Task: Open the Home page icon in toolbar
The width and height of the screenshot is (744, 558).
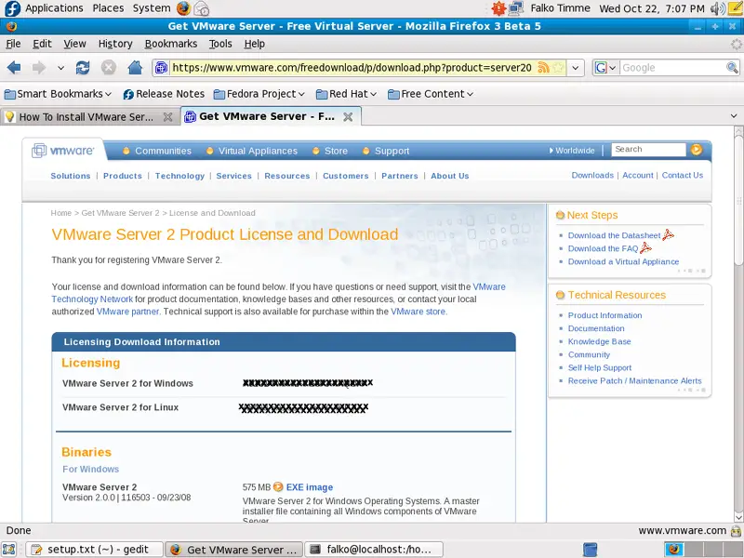Action: (x=135, y=68)
